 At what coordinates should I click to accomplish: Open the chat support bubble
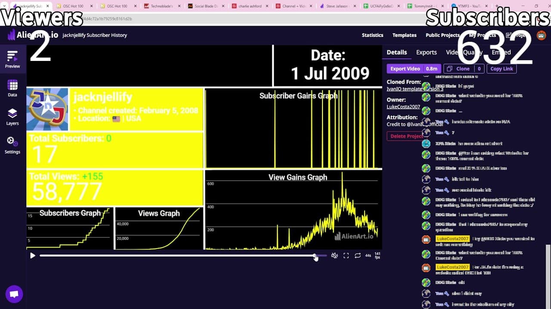tap(14, 294)
